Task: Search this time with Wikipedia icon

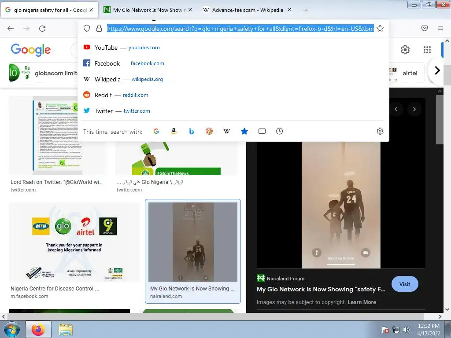Action: point(227,131)
